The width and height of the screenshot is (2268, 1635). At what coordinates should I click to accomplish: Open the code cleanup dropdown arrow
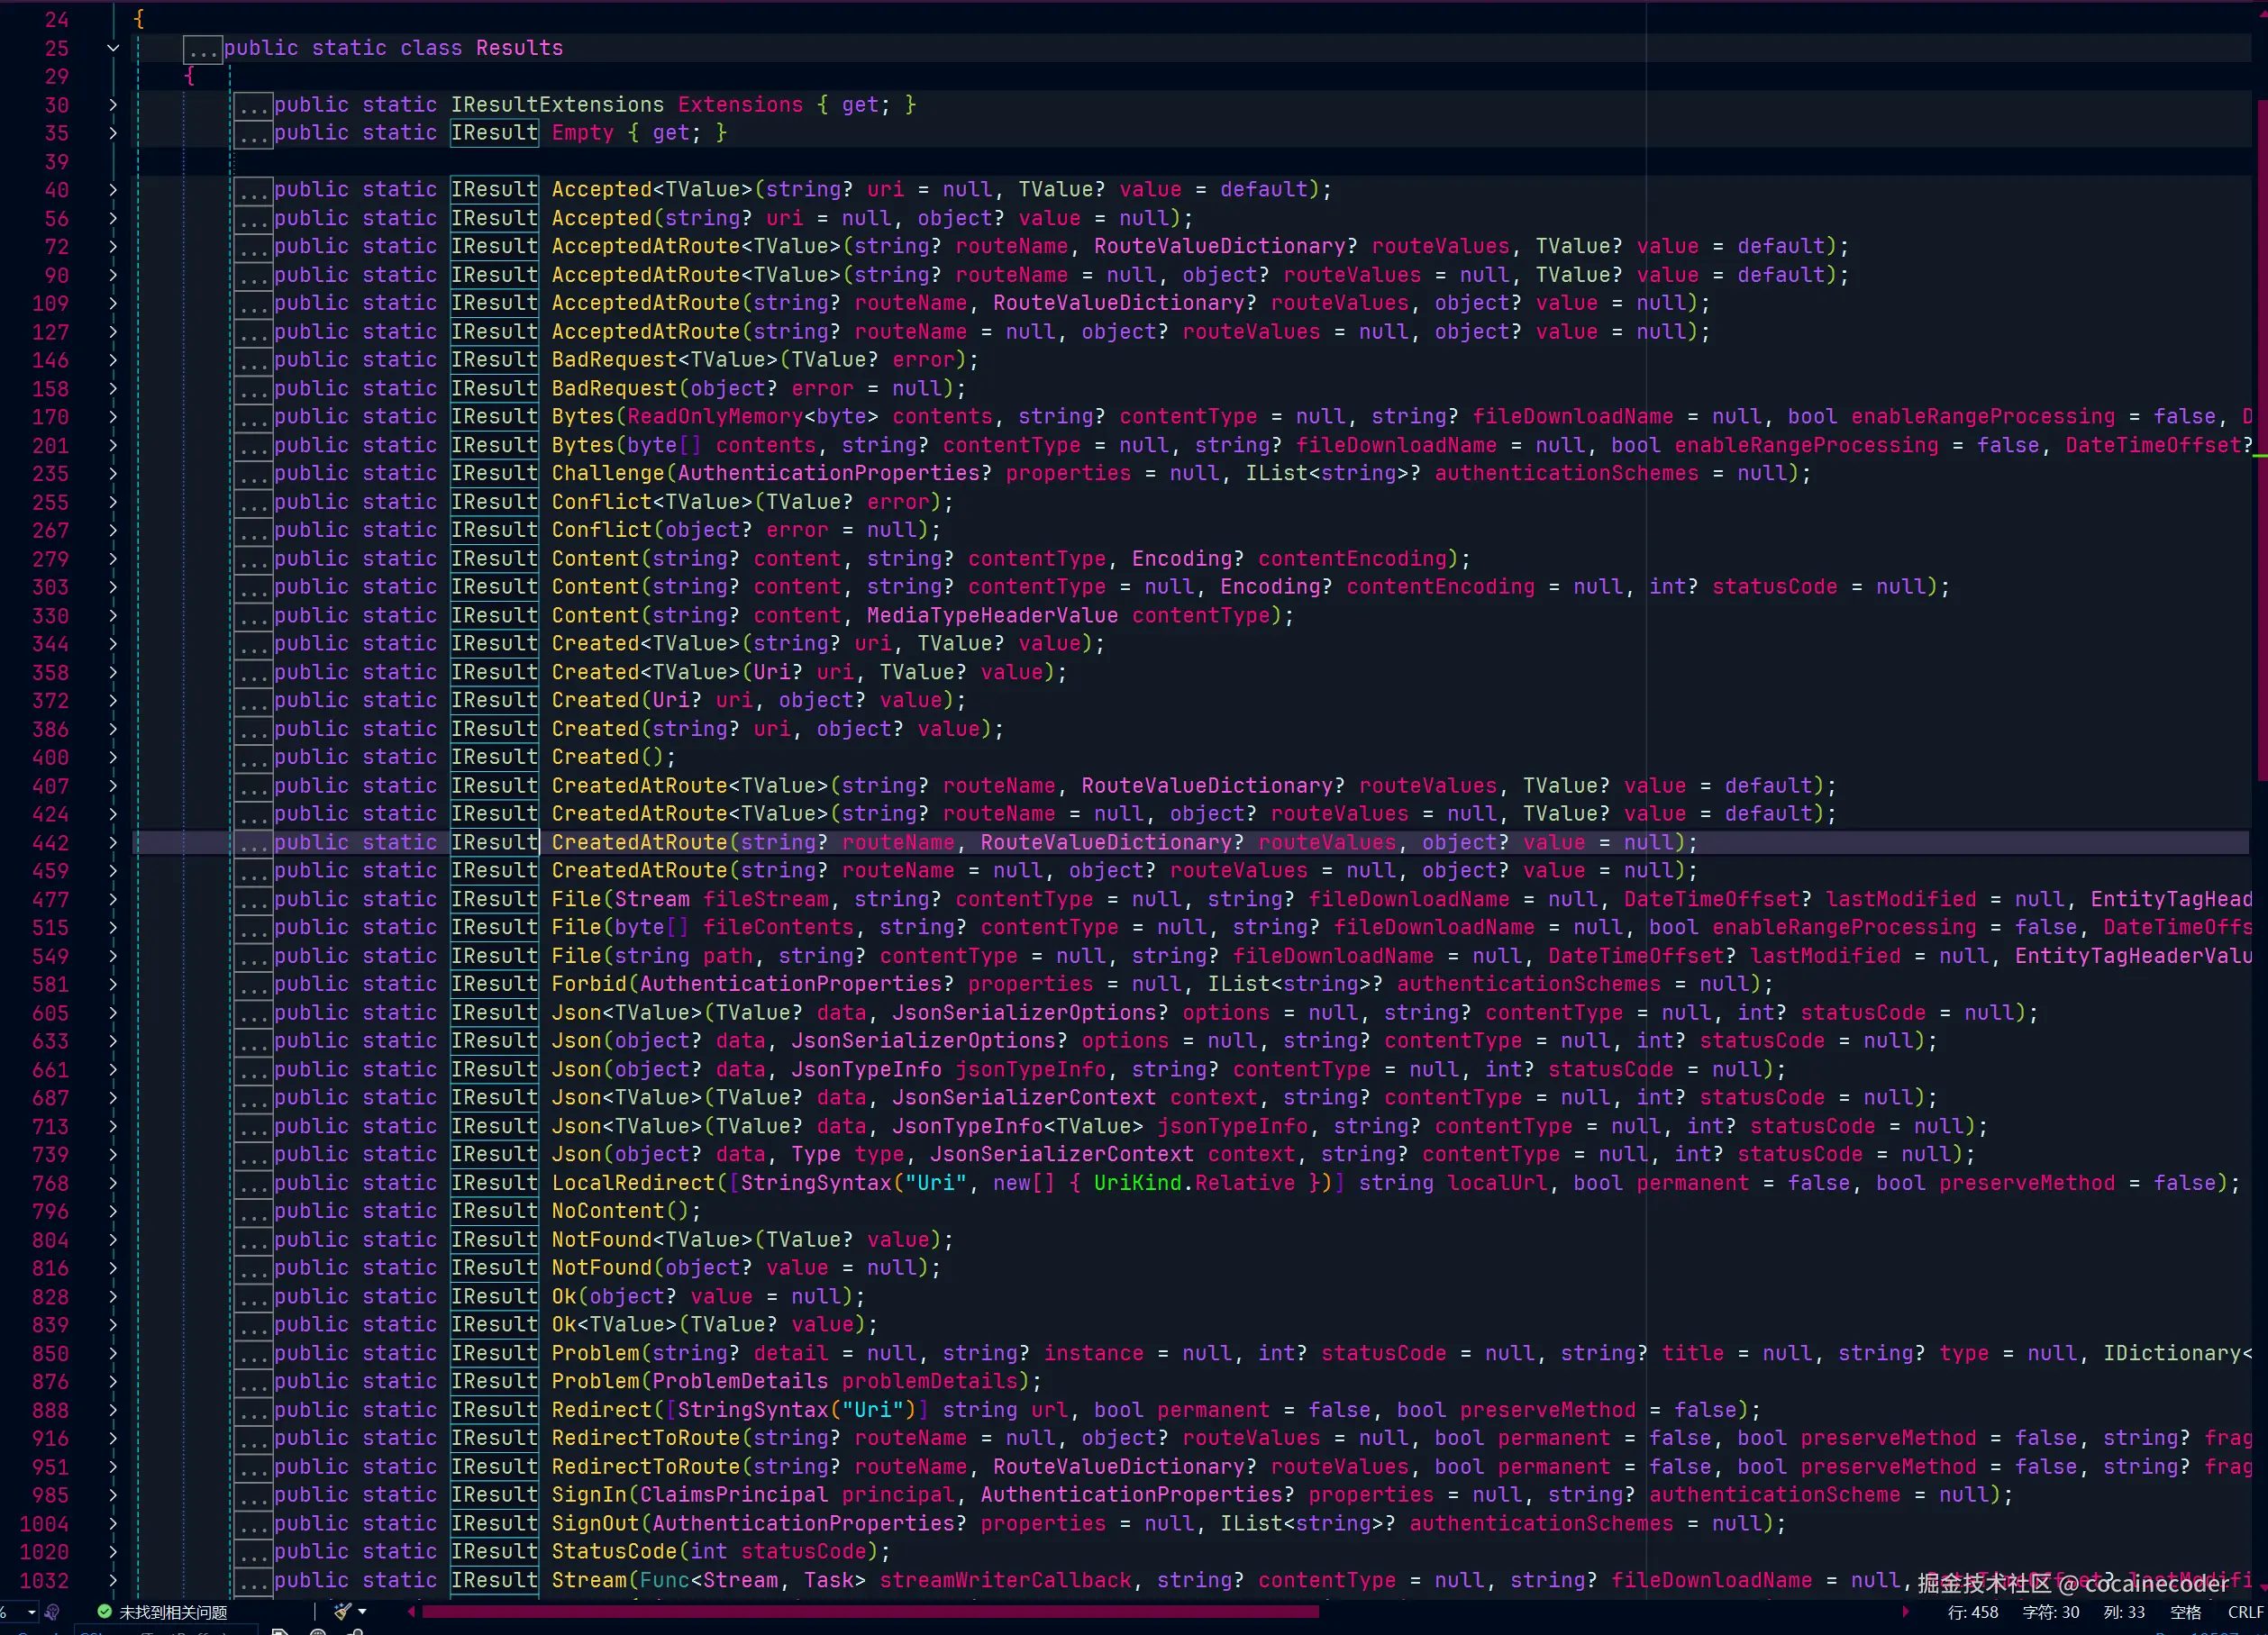click(x=362, y=1611)
